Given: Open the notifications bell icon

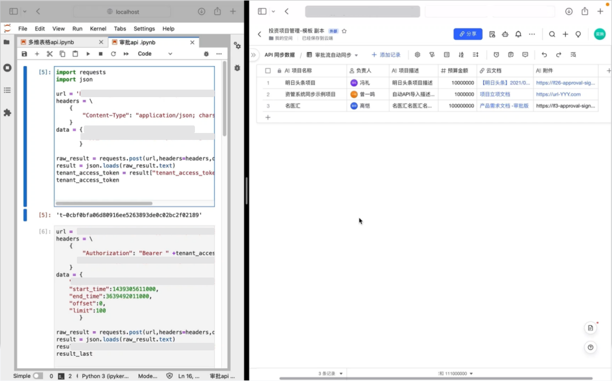Looking at the screenshot, I should coord(518,34).
